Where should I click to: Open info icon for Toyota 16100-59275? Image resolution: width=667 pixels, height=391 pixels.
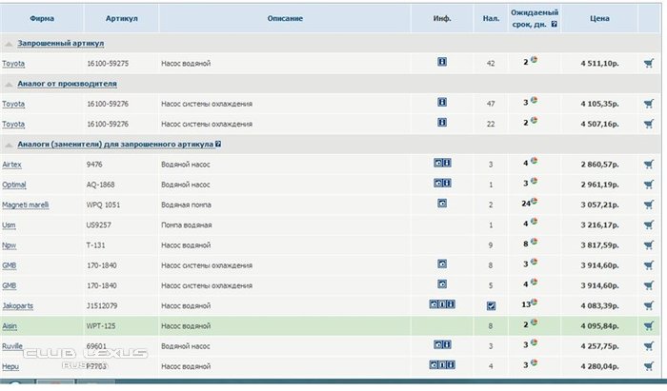click(442, 62)
